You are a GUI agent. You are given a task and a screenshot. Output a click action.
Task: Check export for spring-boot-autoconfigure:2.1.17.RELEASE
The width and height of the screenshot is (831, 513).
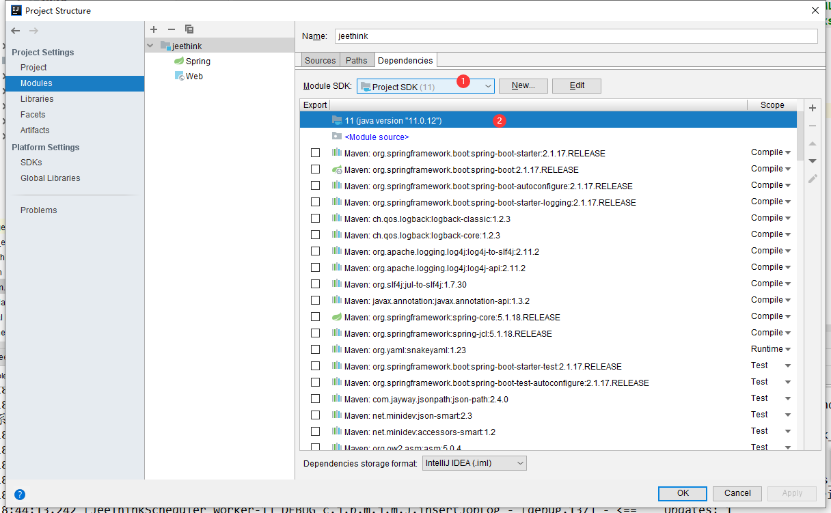tap(315, 185)
